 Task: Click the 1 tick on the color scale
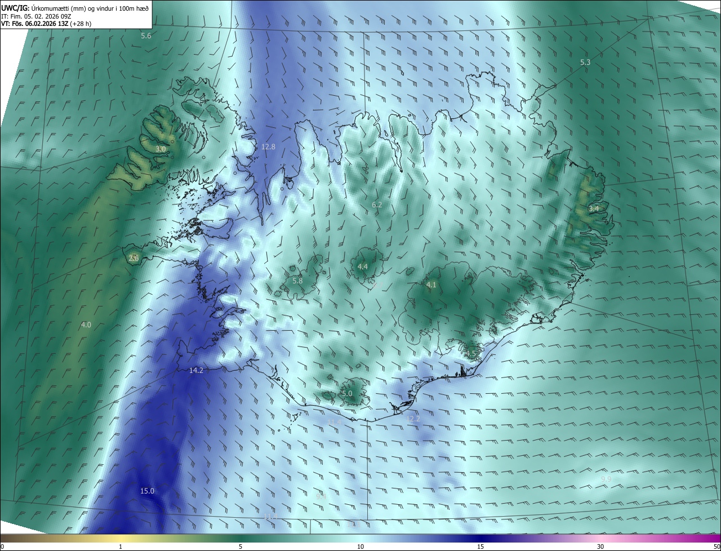(121, 546)
